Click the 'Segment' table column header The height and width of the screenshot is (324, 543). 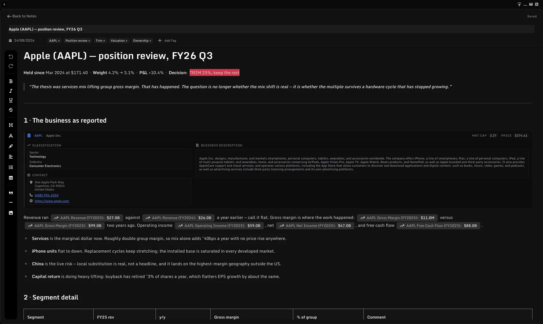pyautogui.click(x=36, y=317)
